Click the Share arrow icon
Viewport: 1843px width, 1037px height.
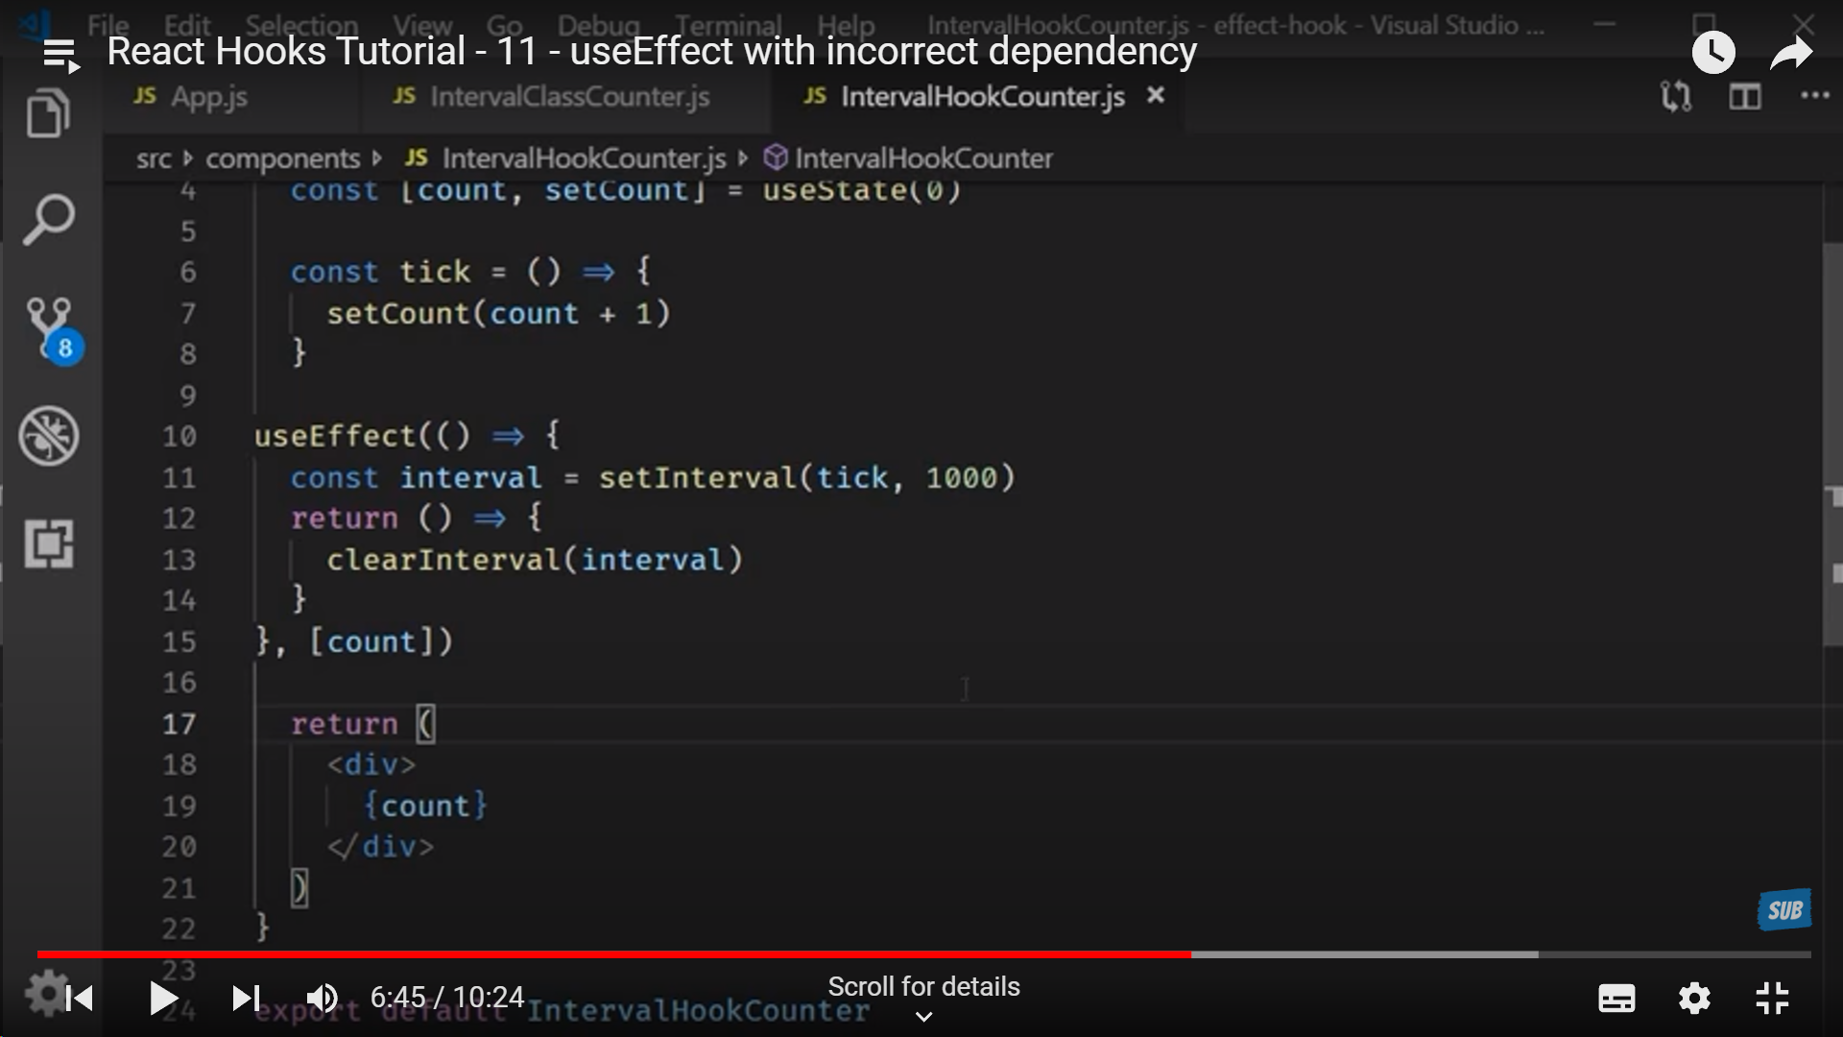coord(1791,53)
